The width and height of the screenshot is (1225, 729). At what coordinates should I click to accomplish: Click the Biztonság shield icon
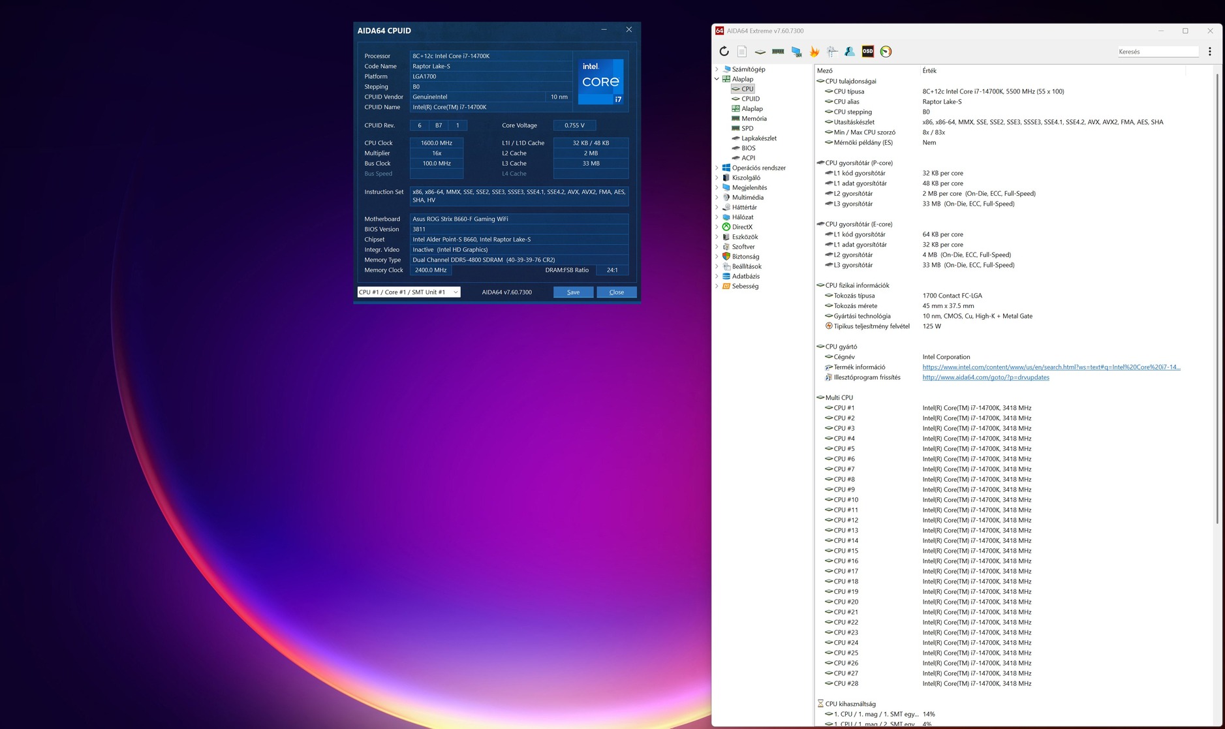pyautogui.click(x=726, y=256)
